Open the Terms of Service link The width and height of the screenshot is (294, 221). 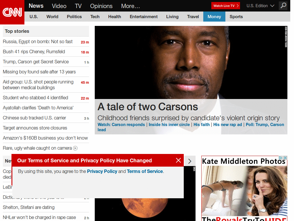[145, 171]
